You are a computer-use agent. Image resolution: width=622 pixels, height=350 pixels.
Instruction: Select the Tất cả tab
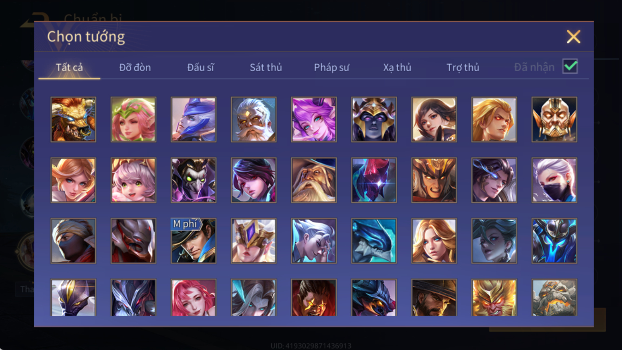coord(69,67)
